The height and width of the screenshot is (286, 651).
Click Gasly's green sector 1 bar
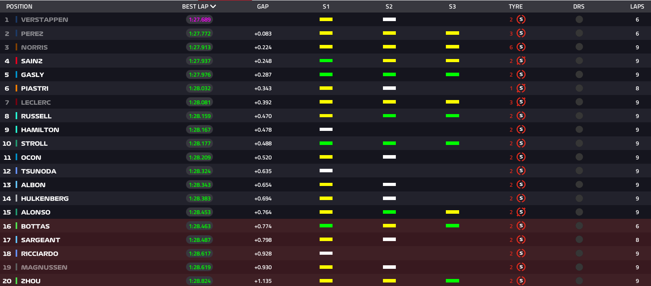tap(326, 75)
